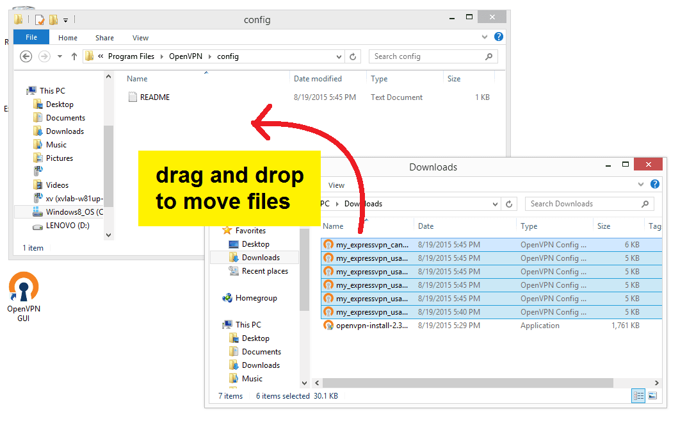Open Help in the config window

point(499,37)
